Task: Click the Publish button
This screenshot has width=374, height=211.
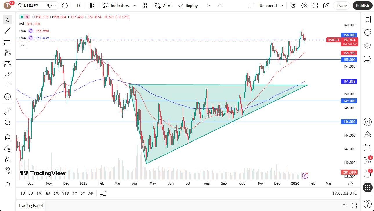Action: [x=362, y=6]
